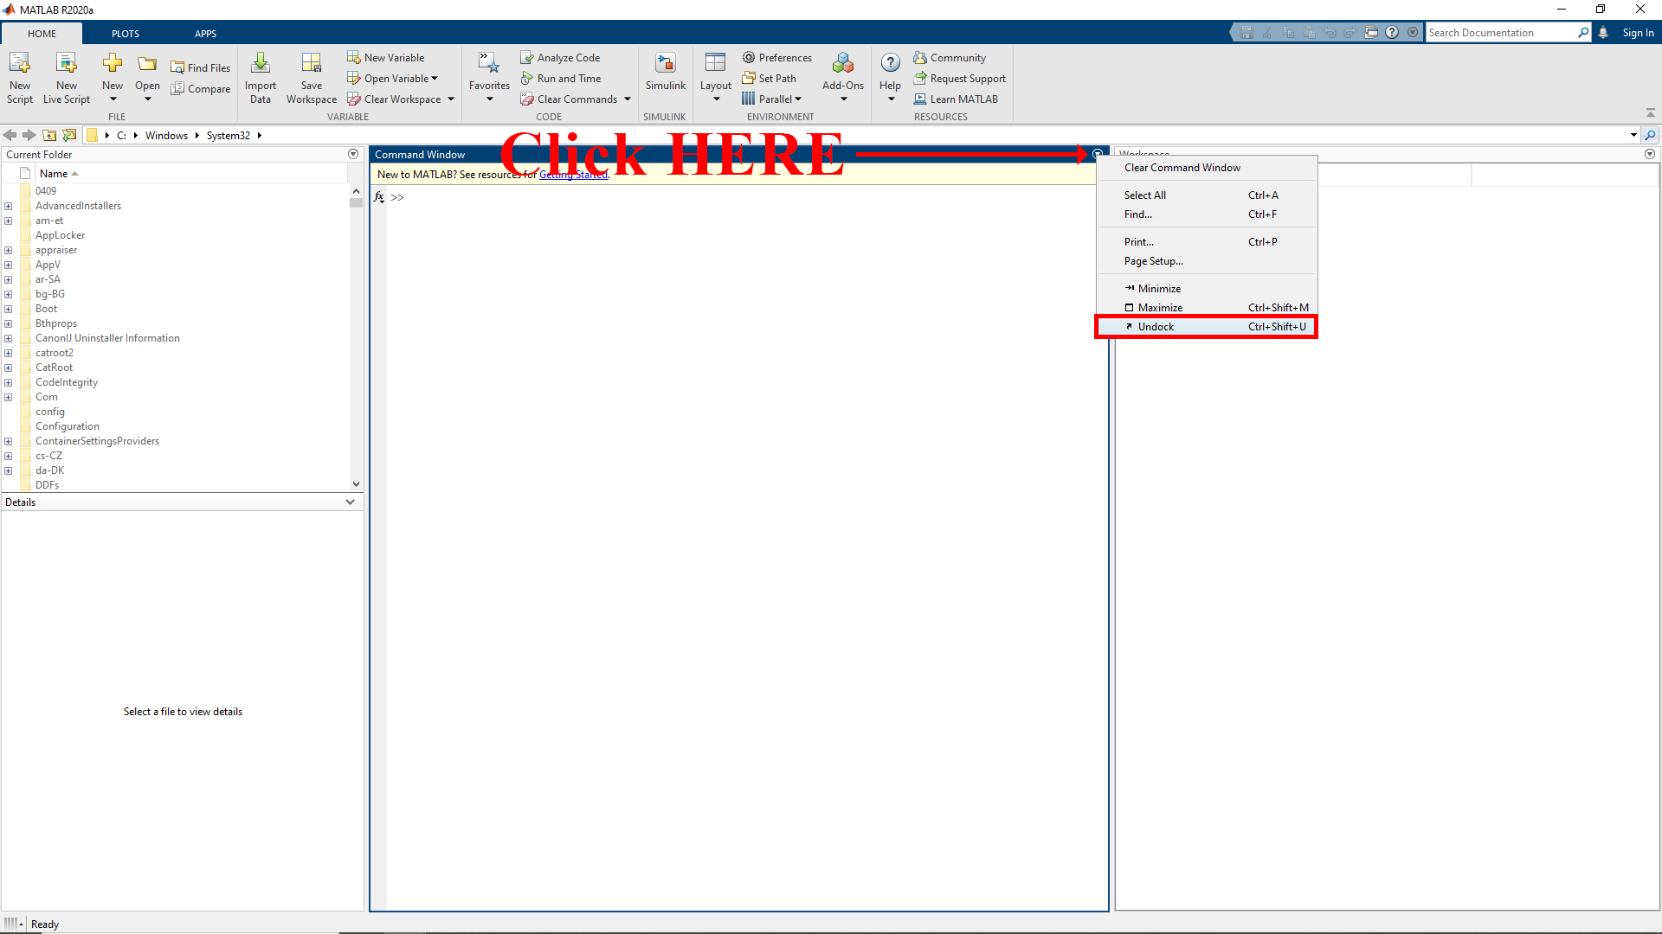Screen dimensions: 1662x934
Task: Expand the AdvancedInstallers folder
Action: click(9, 206)
